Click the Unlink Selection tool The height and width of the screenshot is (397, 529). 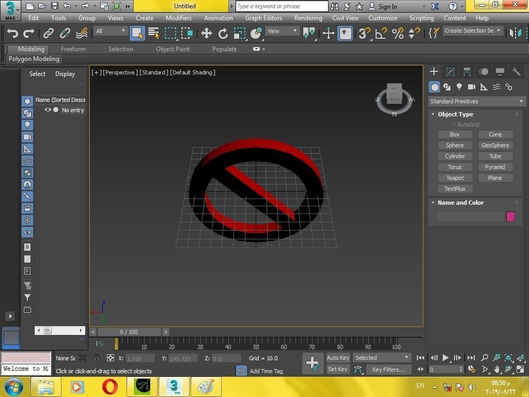(65, 33)
